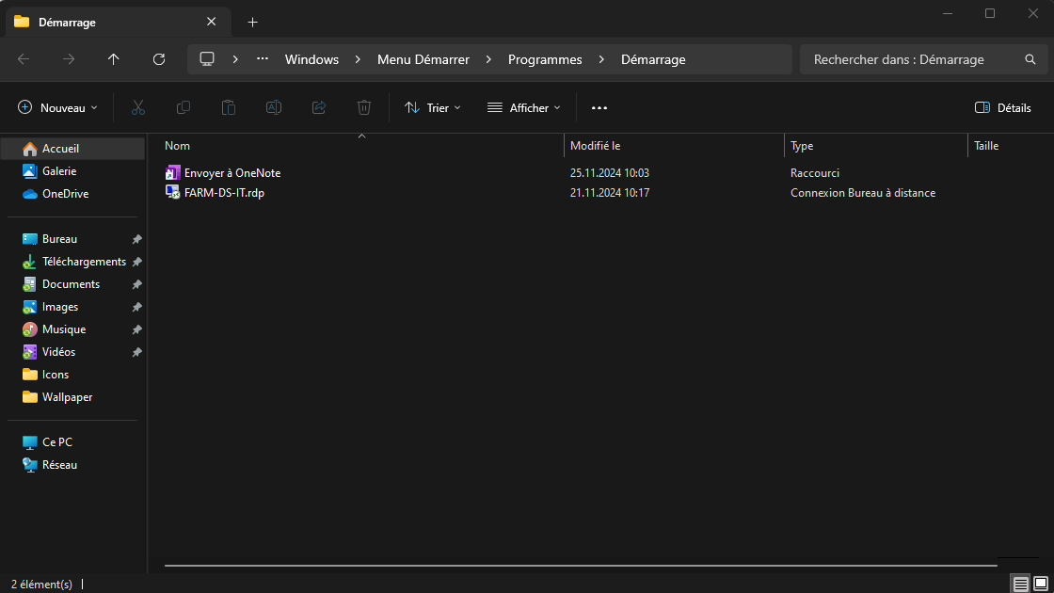Go up one folder level

click(114, 59)
